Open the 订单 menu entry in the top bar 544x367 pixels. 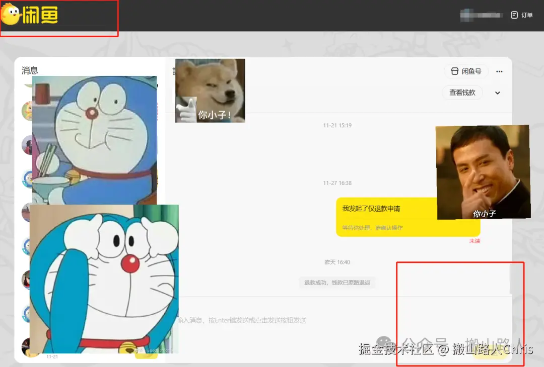[x=527, y=15]
